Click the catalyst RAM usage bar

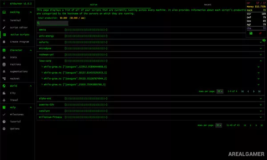(x=86, y=111)
